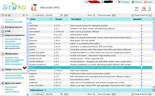Click Ok next to bottom page dropdown

pos(66,94)
